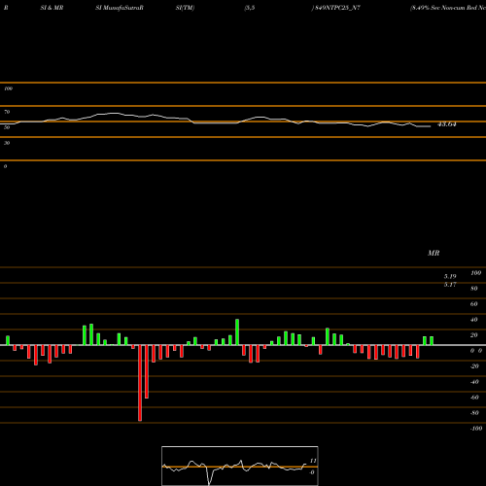
Task: Click the '5.19' value under MR
Action: click(450, 276)
